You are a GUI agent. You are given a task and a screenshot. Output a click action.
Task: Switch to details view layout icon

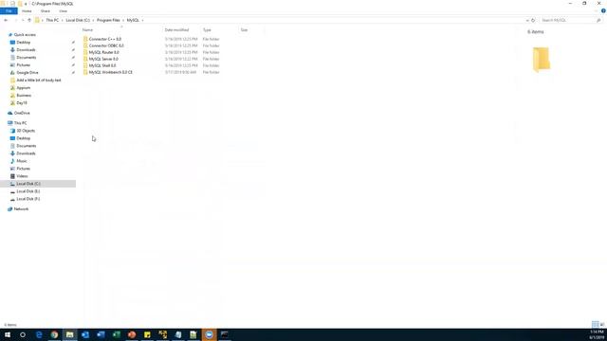pyautogui.click(x=595, y=324)
